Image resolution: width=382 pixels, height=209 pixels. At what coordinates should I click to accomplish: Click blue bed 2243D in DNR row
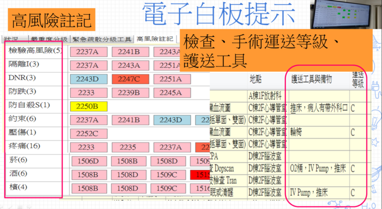pyautogui.click(x=88, y=79)
